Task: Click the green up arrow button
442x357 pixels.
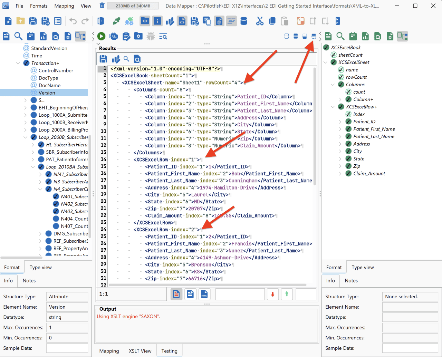Action: tap(287, 294)
